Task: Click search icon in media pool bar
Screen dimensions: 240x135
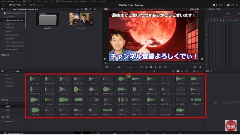Action: (194, 71)
